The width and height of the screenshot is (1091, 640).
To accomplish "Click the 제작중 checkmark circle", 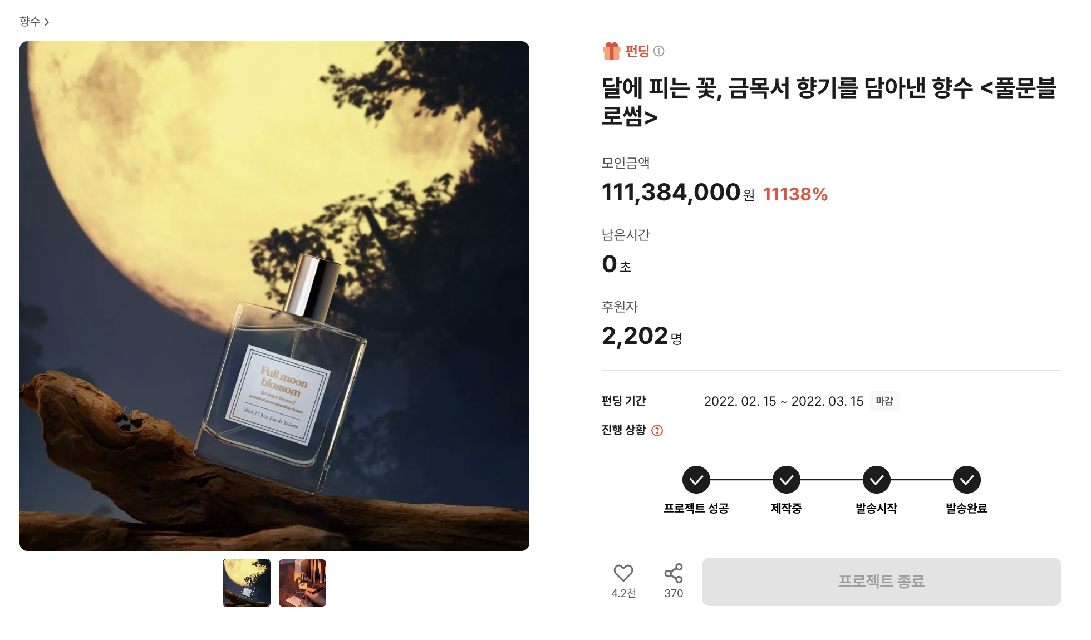I will point(787,480).
